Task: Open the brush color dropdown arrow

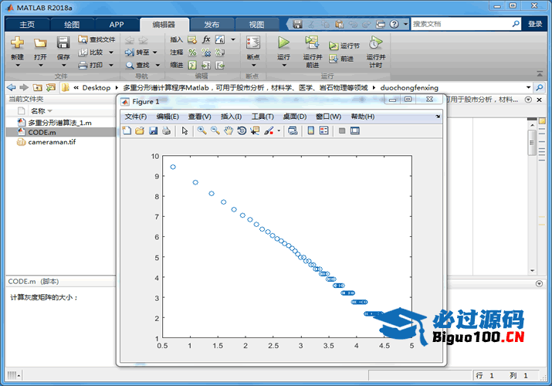Action: [279, 131]
